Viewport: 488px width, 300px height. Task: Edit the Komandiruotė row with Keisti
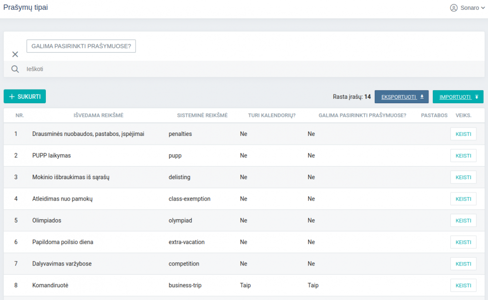point(463,285)
